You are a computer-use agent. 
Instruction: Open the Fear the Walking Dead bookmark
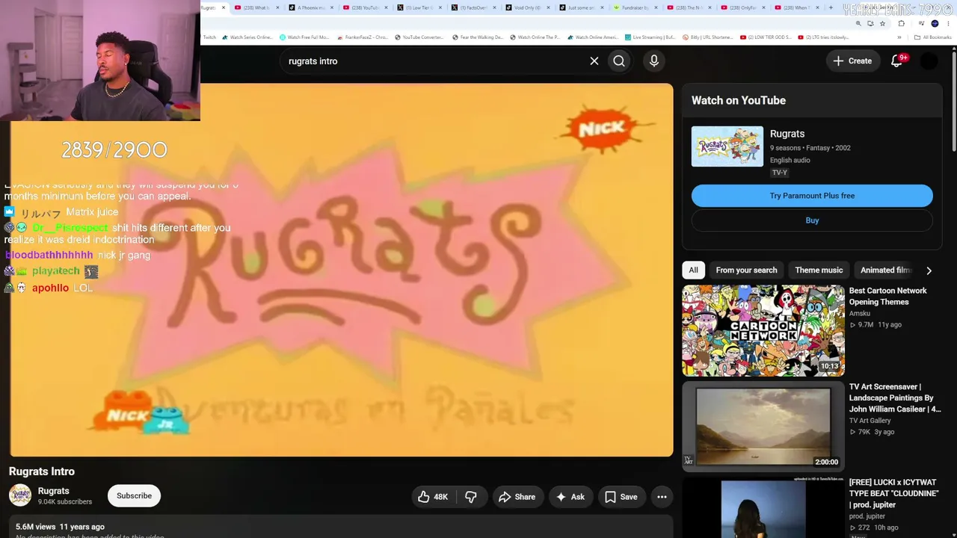477,37
